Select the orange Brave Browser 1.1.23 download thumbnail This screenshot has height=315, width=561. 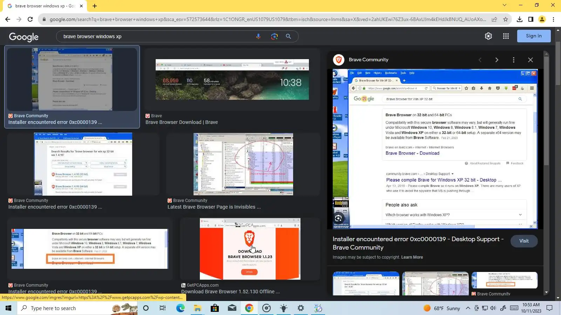pyautogui.click(x=250, y=249)
